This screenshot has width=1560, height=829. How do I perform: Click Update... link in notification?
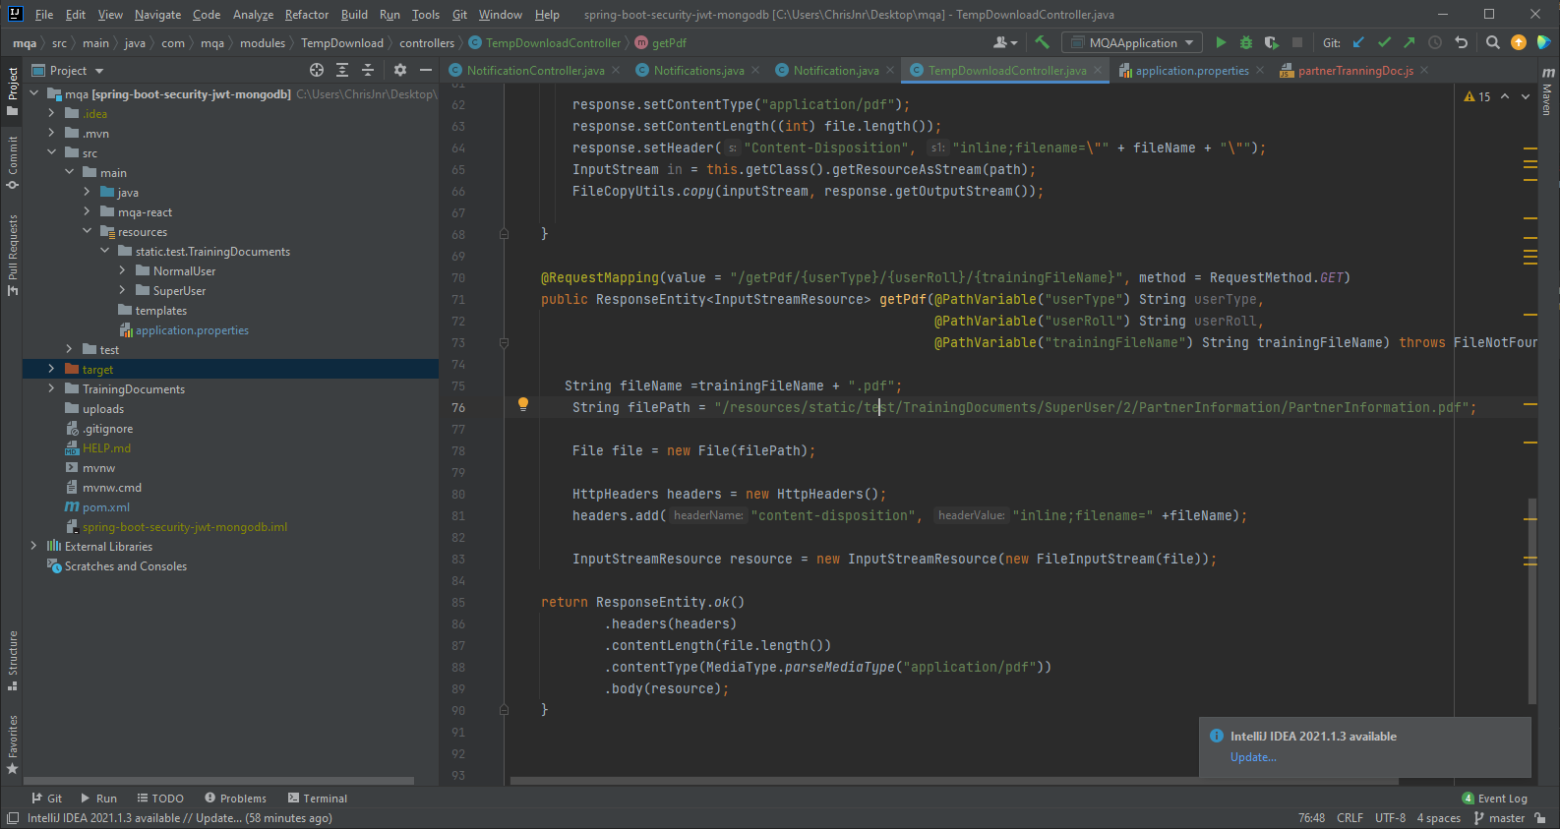(x=1253, y=757)
